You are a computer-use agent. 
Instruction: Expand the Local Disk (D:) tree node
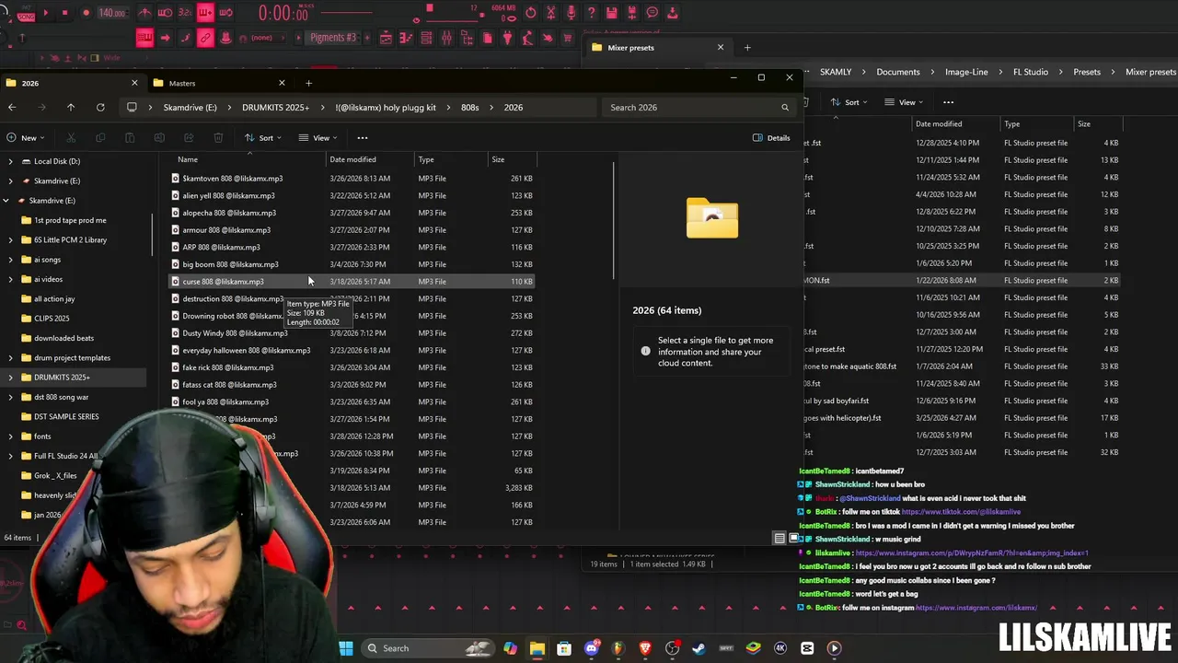pyautogui.click(x=11, y=161)
